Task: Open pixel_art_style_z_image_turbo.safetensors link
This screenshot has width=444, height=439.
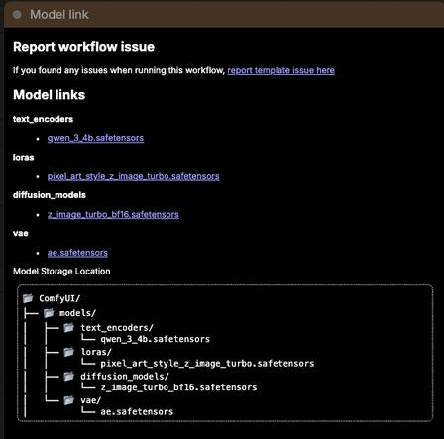Action: click(133, 176)
